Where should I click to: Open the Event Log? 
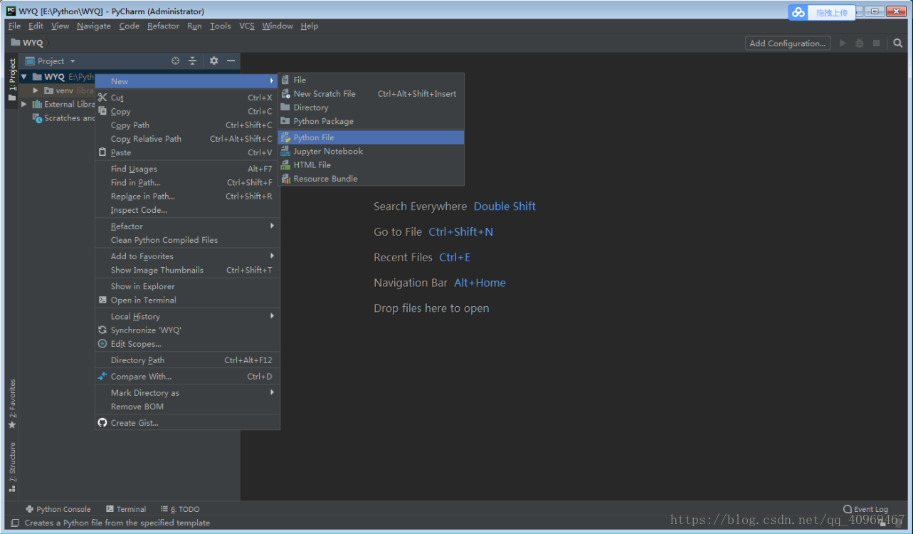pos(865,509)
